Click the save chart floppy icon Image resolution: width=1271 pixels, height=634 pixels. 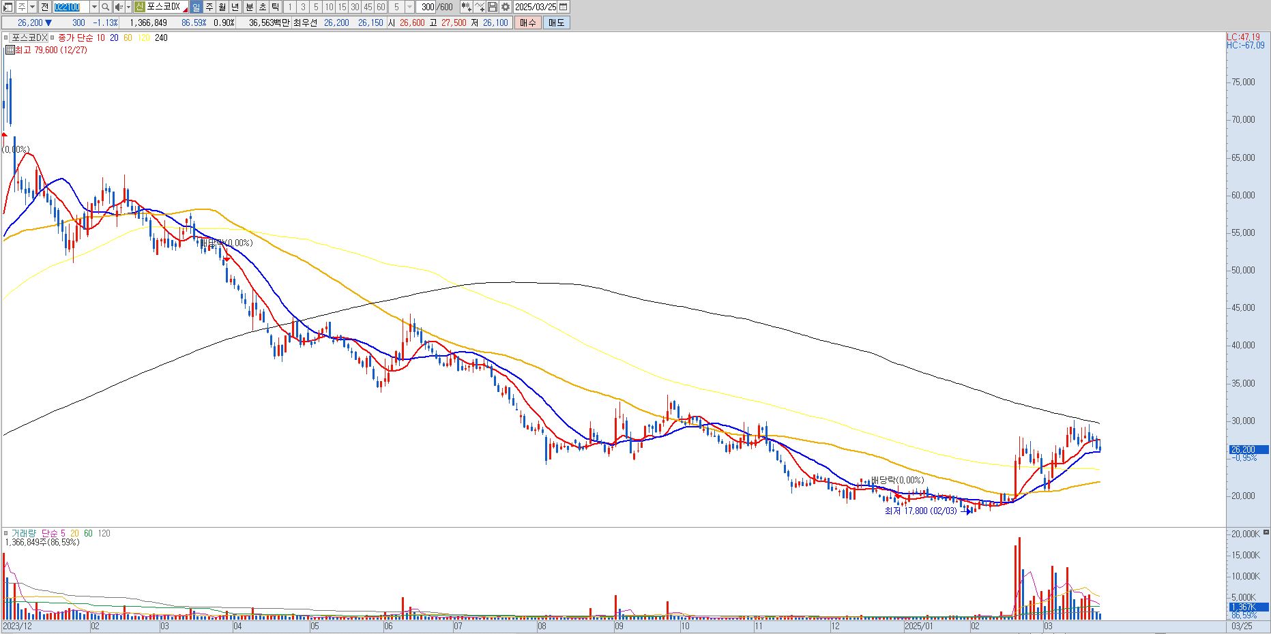pyautogui.click(x=492, y=7)
